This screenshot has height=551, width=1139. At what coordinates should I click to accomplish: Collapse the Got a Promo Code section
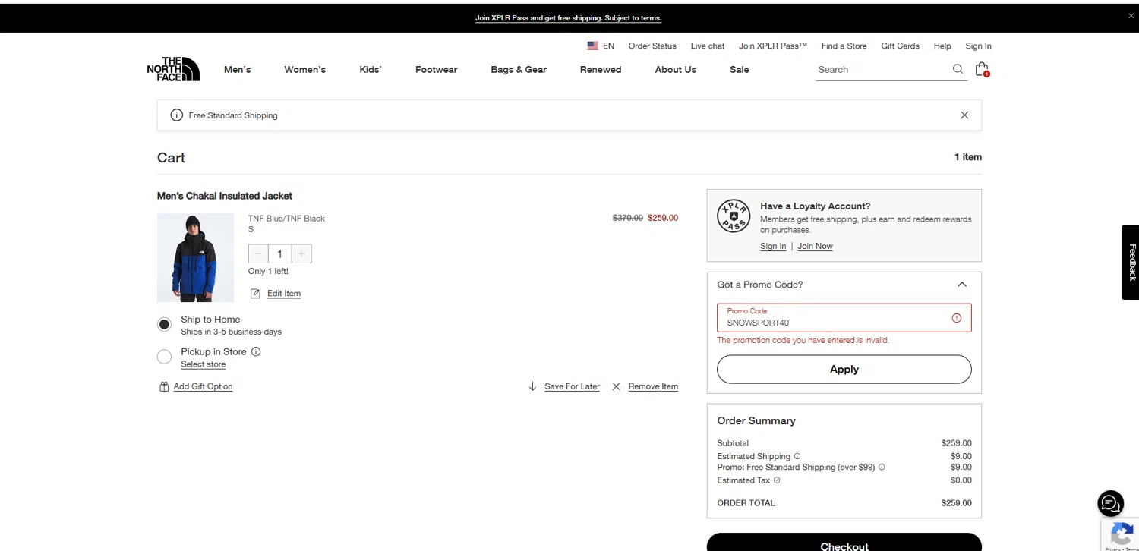[x=962, y=285]
